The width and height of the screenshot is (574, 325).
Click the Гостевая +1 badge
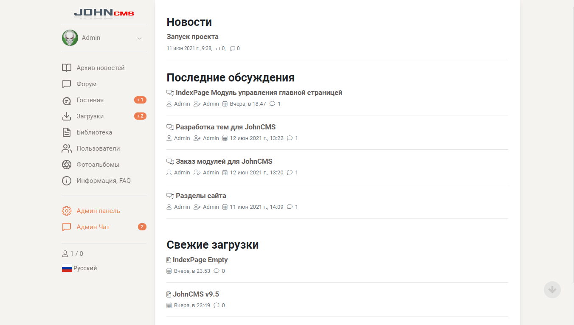(x=140, y=100)
